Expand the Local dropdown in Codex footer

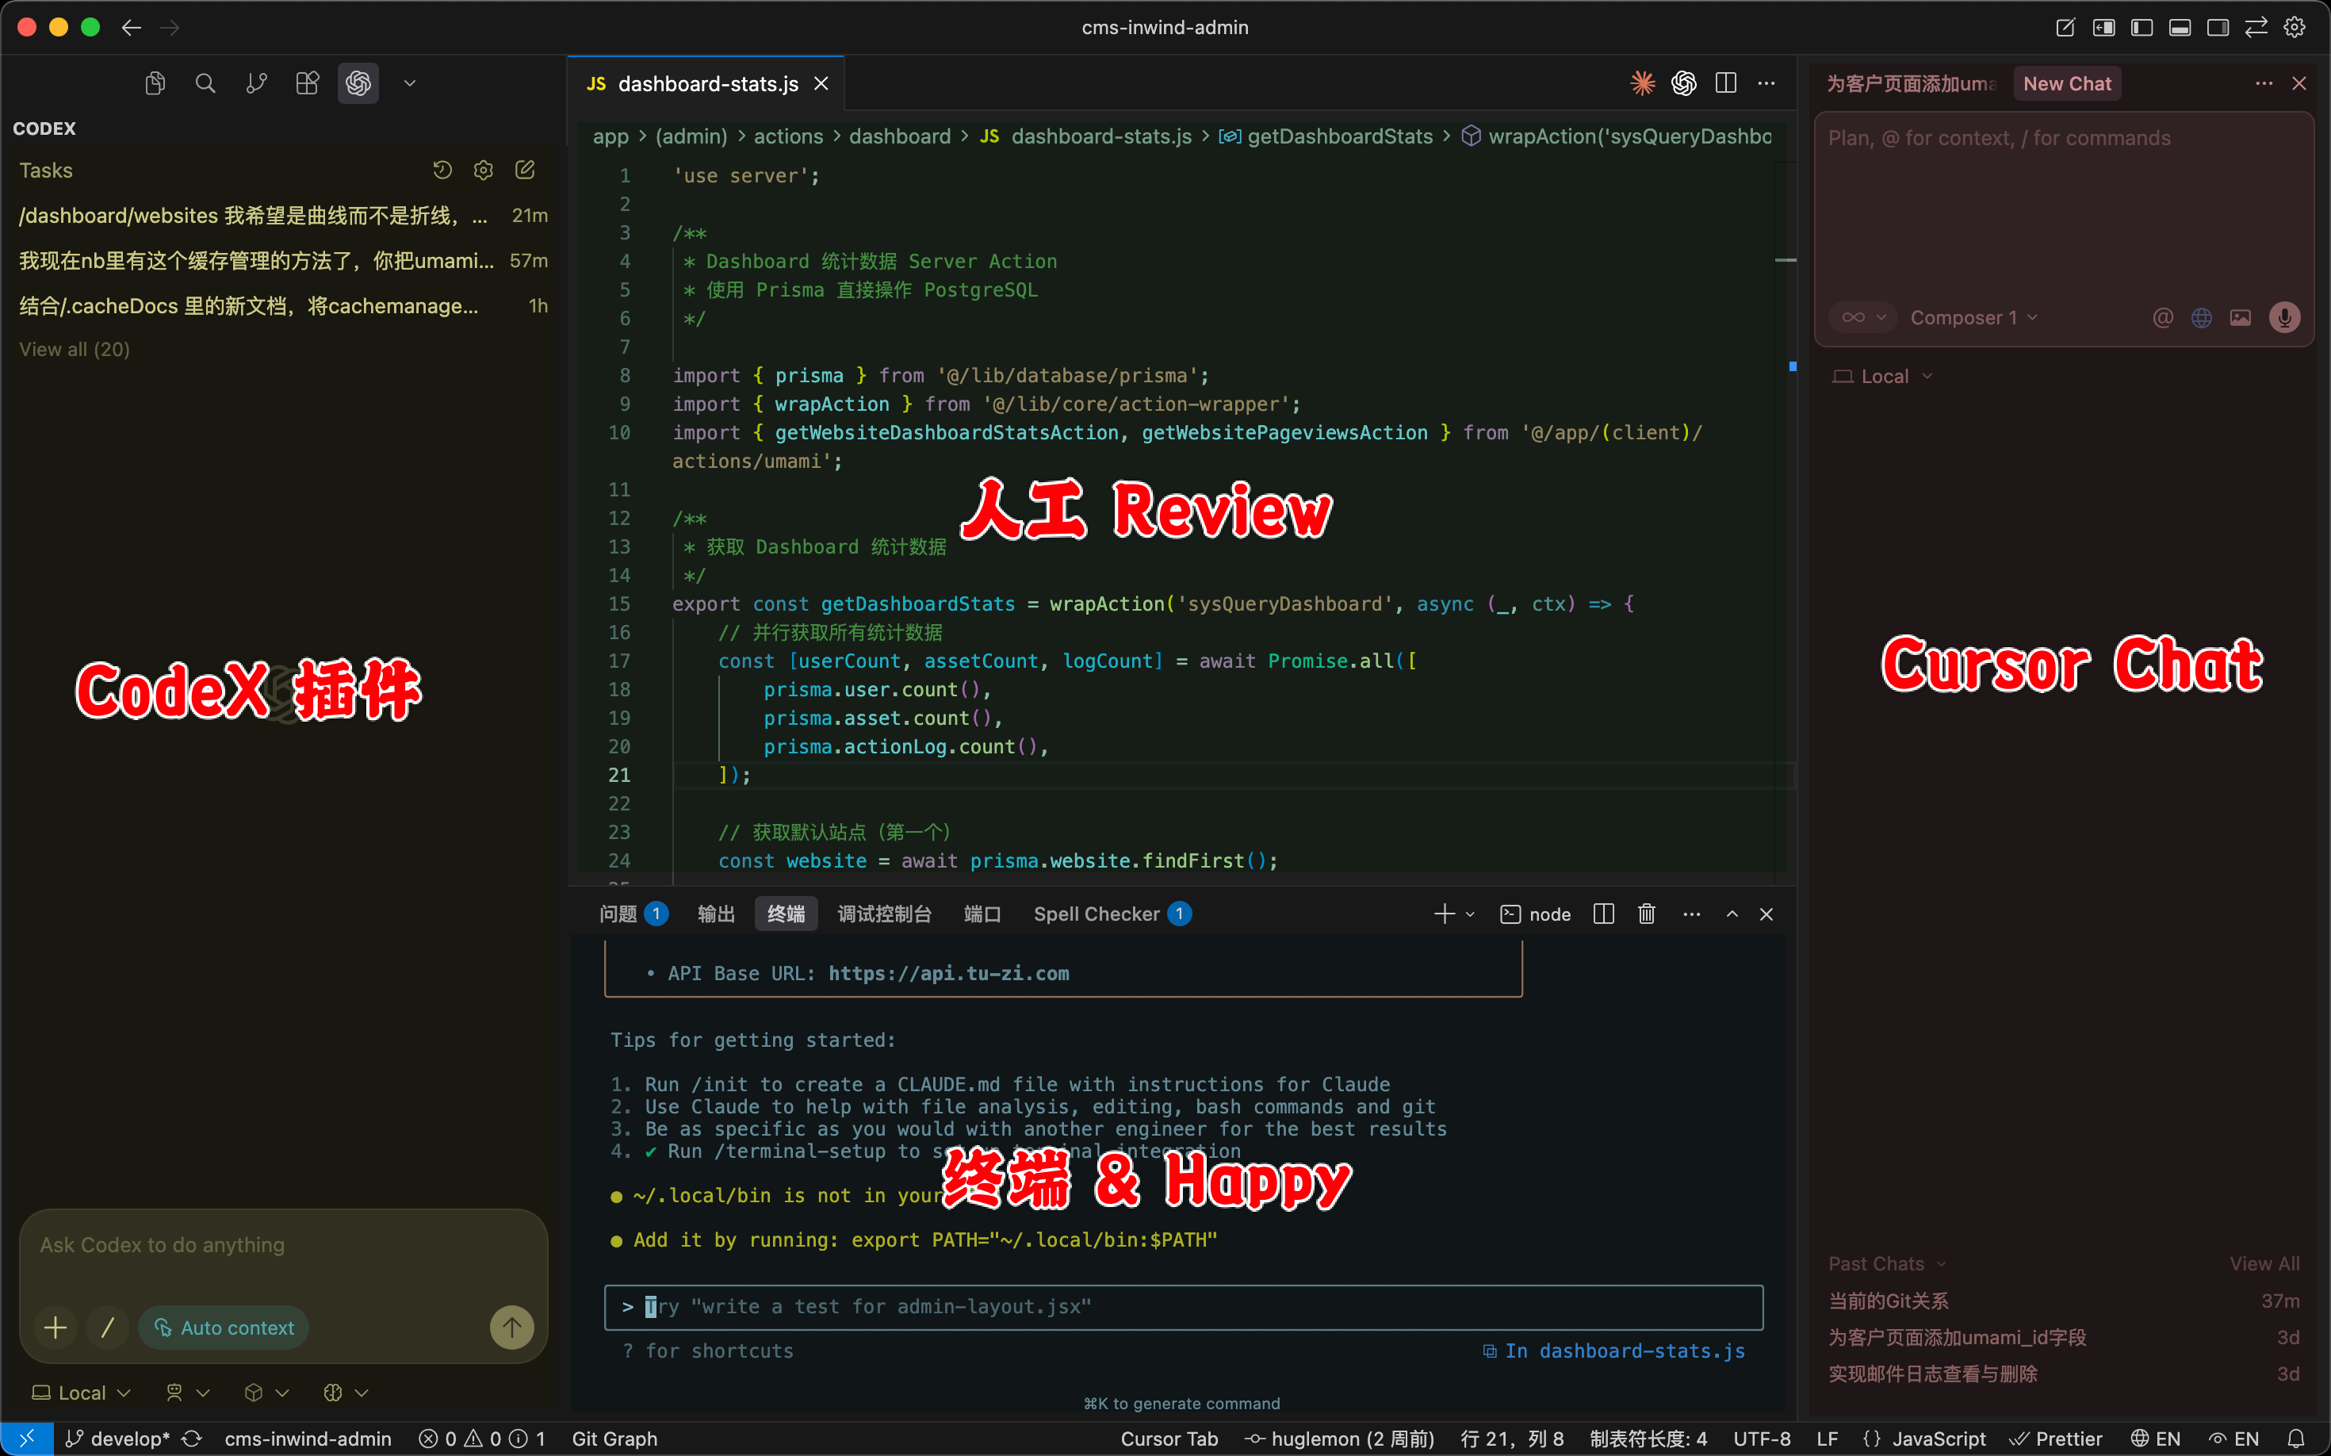(82, 1393)
